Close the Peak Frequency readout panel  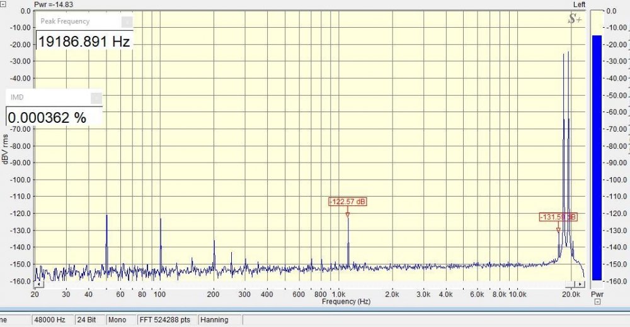pos(127,21)
